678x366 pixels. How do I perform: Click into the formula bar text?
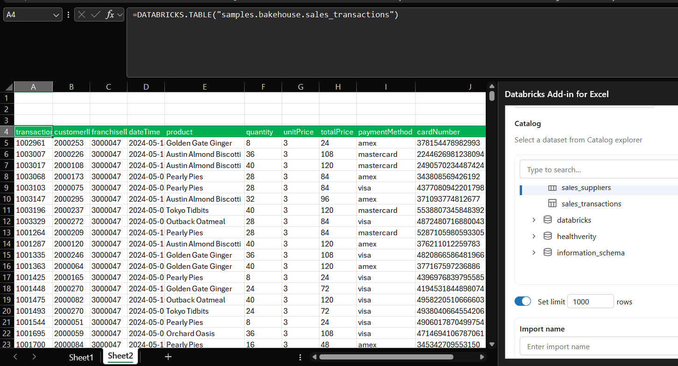coord(265,15)
